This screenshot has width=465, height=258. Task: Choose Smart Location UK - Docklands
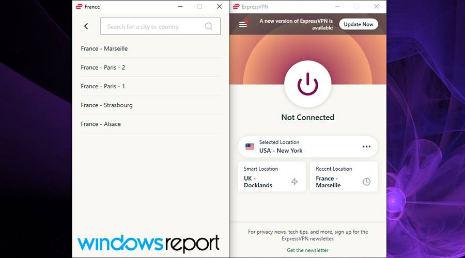pos(272,176)
